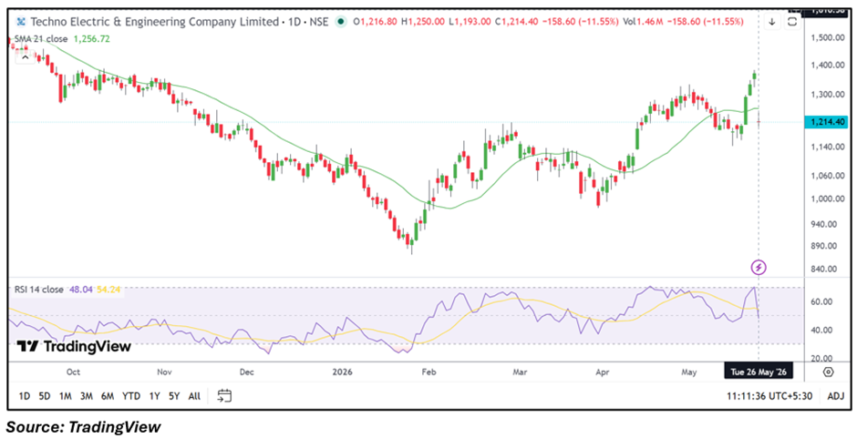Viewport: 857px width, 438px height.
Task: Click the Tue 26 May '26 date marker
Action: 758,372
